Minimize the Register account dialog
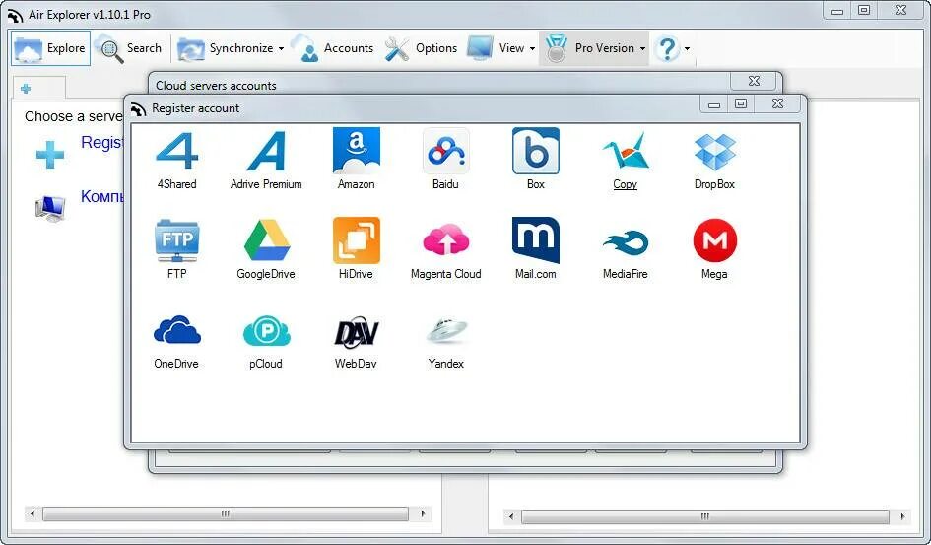931x545 pixels. pos(714,103)
